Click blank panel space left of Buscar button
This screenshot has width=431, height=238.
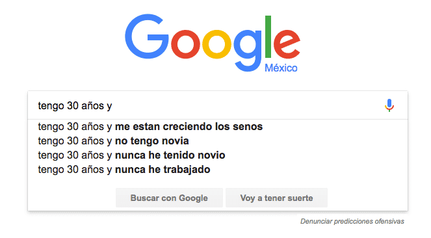[72, 198]
